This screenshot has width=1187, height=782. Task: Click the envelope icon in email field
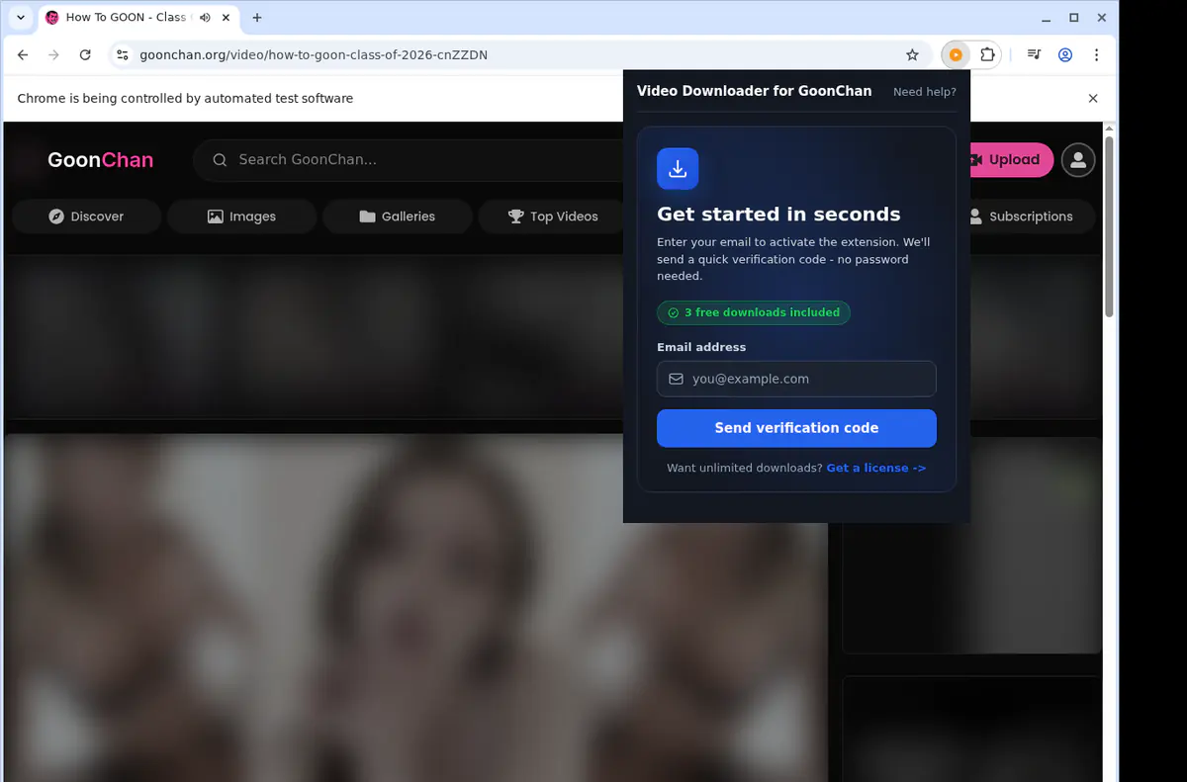(676, 379)
